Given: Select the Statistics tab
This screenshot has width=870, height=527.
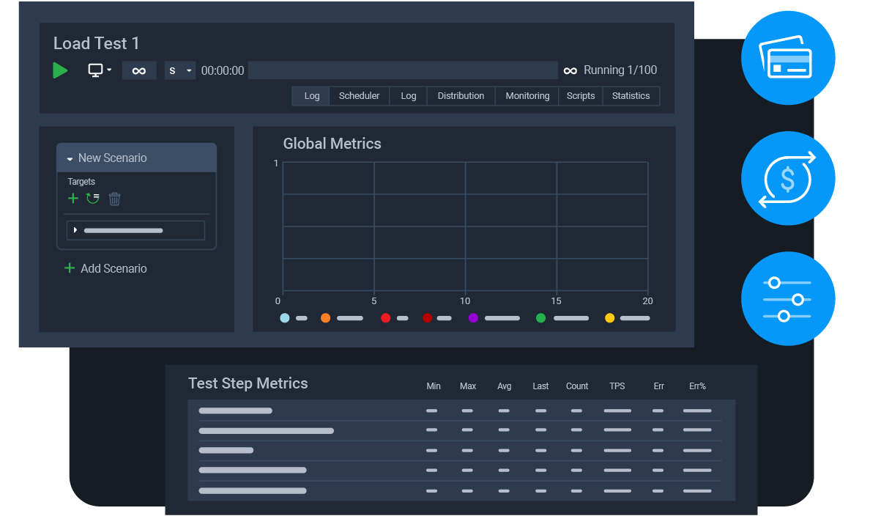Looking at the screenshot, I should coord(631,95).
